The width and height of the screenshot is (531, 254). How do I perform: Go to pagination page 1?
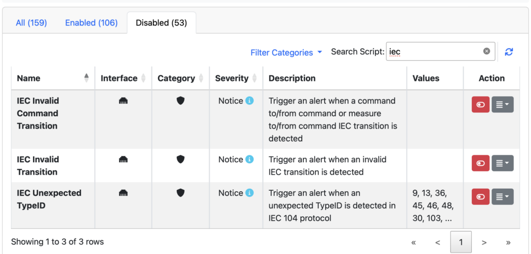tap(460, 242)
